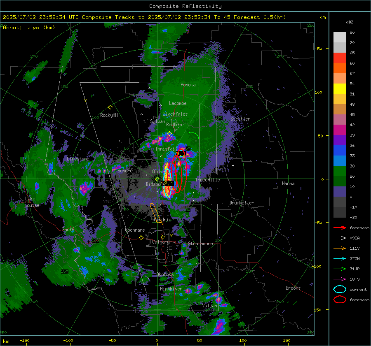Image resolution: width=371 pixels, height=346 pixels.
Task: Click the 80 value on dBZ scale
Action: (352, 33)
